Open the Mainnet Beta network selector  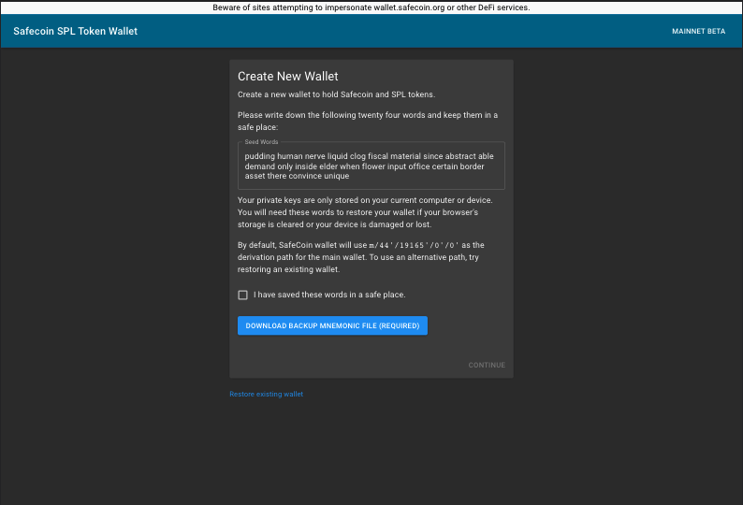click(698, 31)
